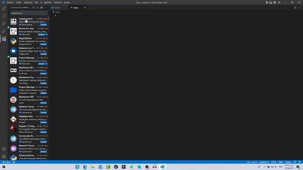Install Material Icon Theme extension

pos(44,54)
